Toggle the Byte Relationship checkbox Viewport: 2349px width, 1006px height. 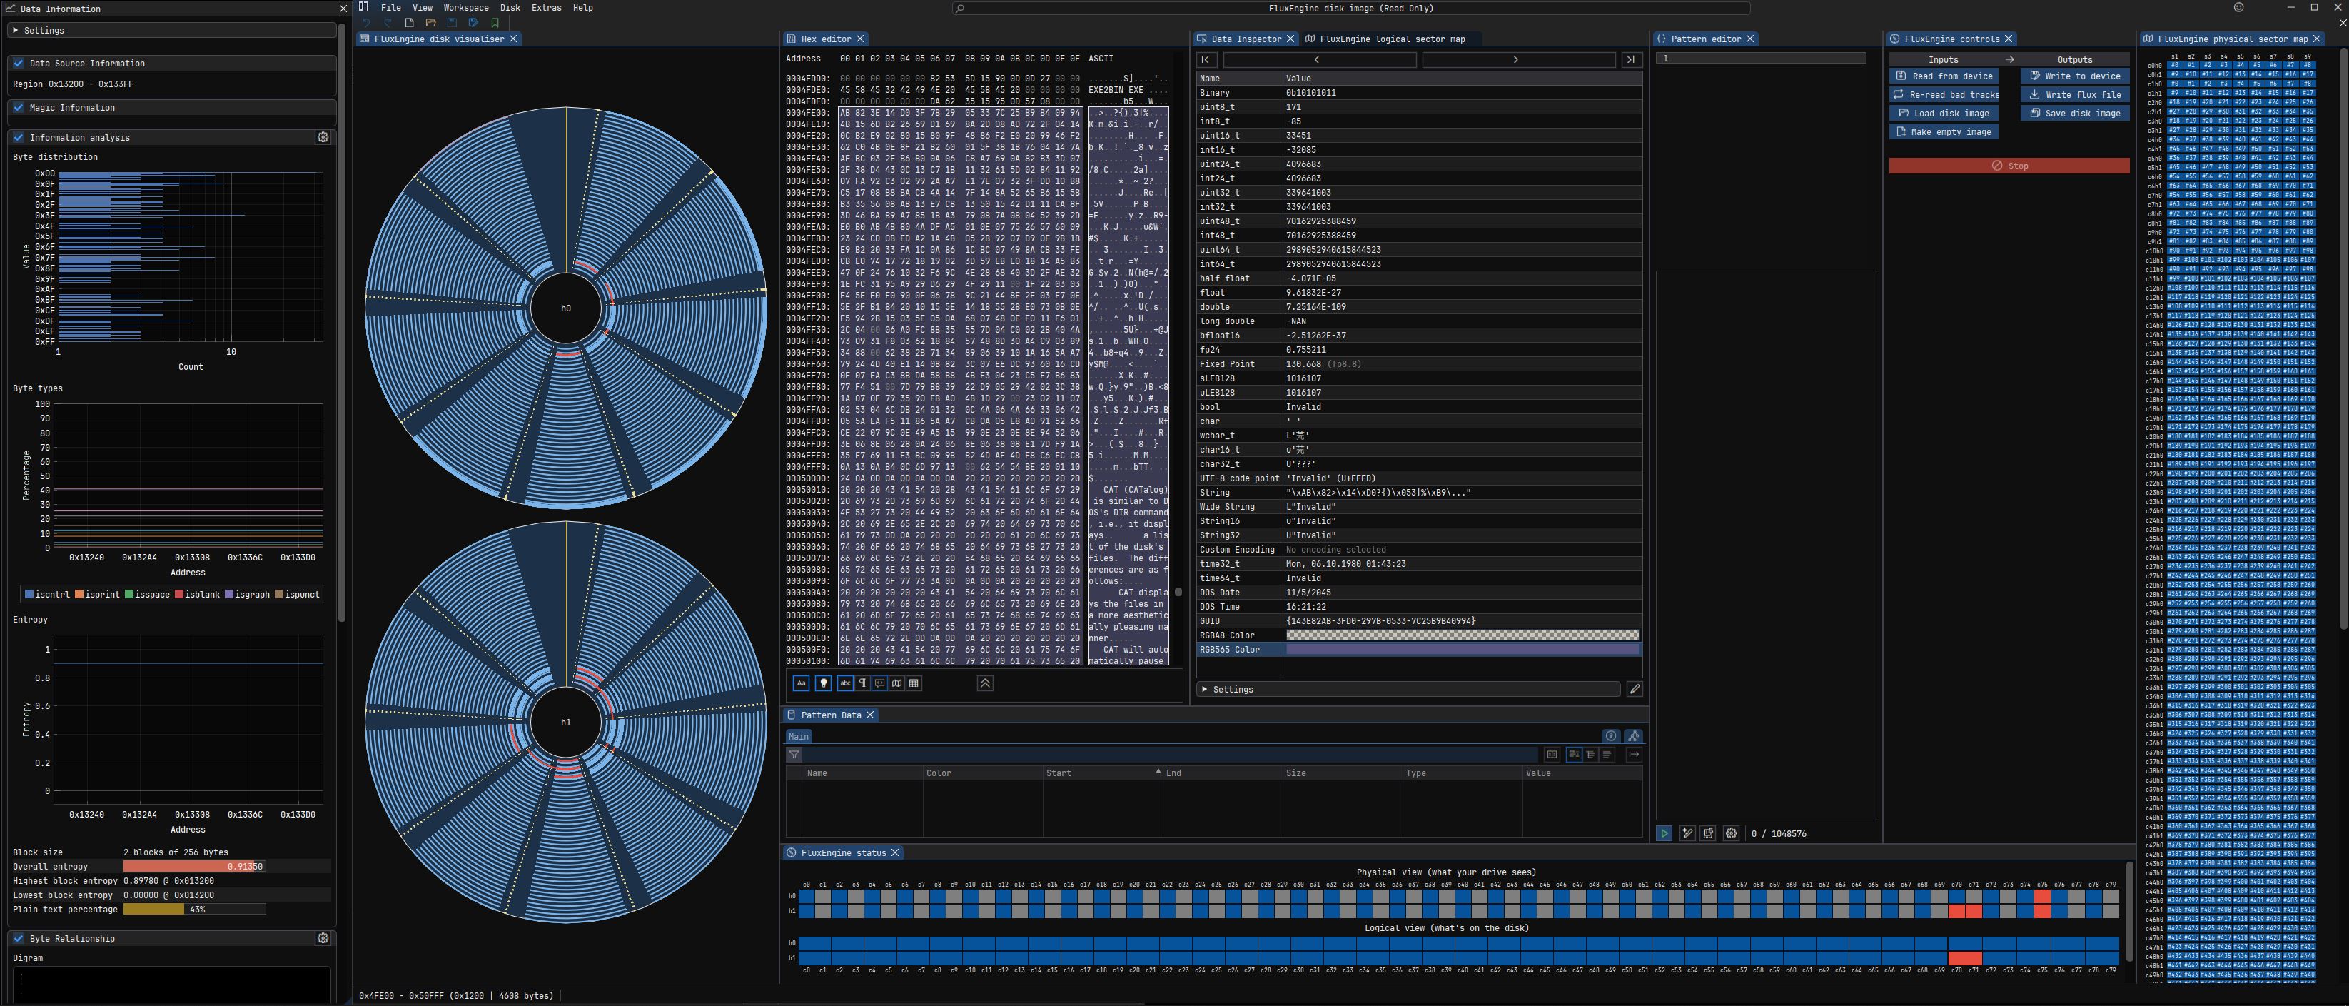point(19,937)
